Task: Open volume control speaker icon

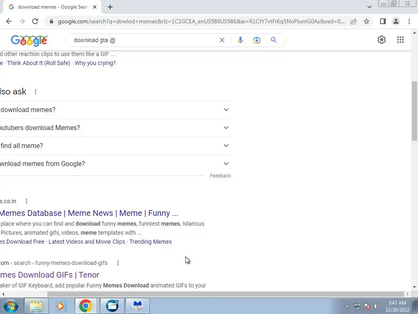Action: point(376,306)
